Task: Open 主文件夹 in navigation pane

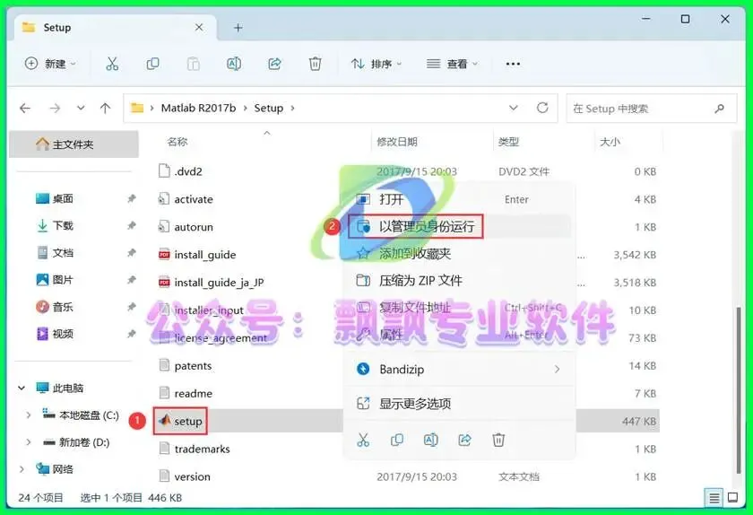Action: (74, 144)
